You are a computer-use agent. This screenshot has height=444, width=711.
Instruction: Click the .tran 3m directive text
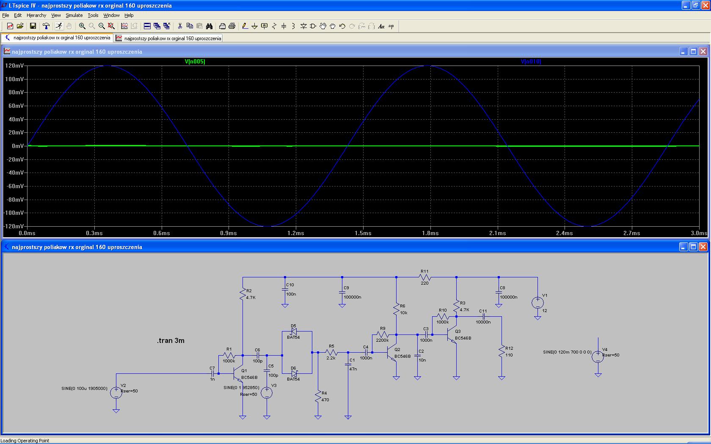[171, 341]
